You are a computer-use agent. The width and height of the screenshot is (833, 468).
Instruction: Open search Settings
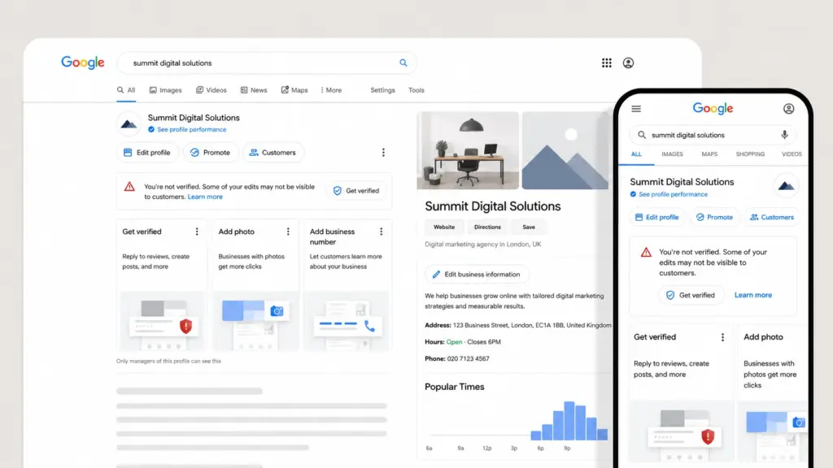tap(382, 90)
